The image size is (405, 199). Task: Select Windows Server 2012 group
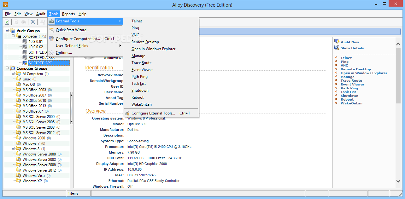39,170
